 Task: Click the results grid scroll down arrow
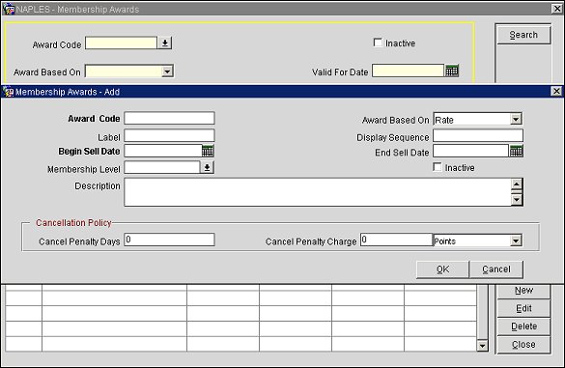coord(482,346)
